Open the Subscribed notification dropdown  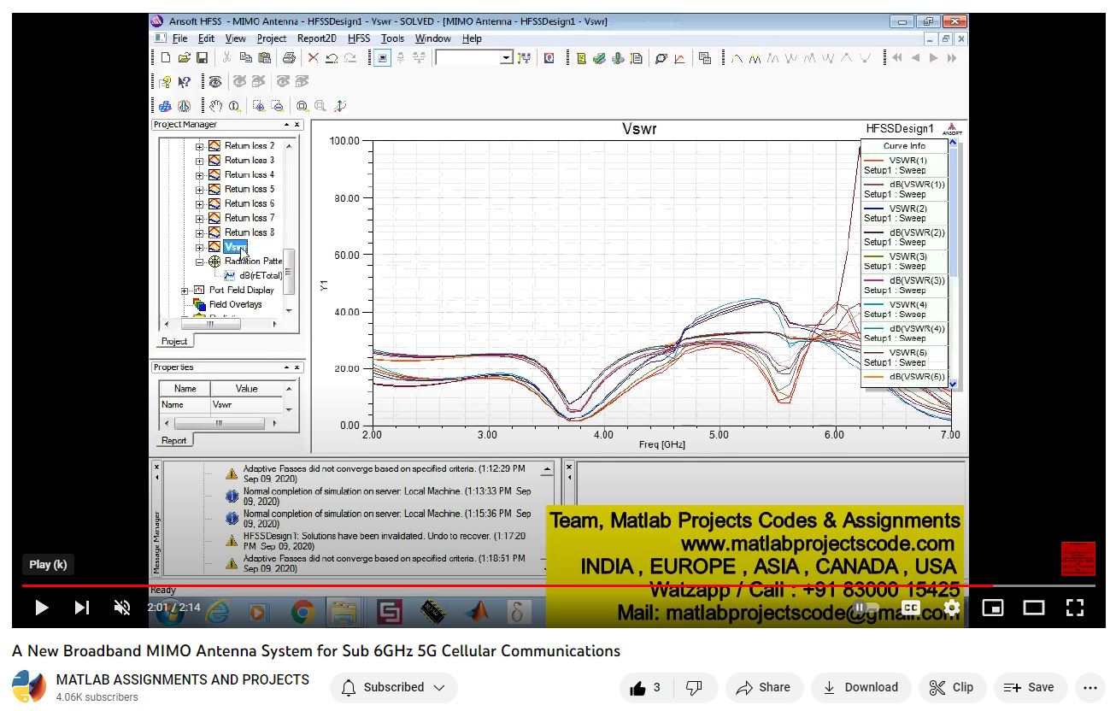394,687
